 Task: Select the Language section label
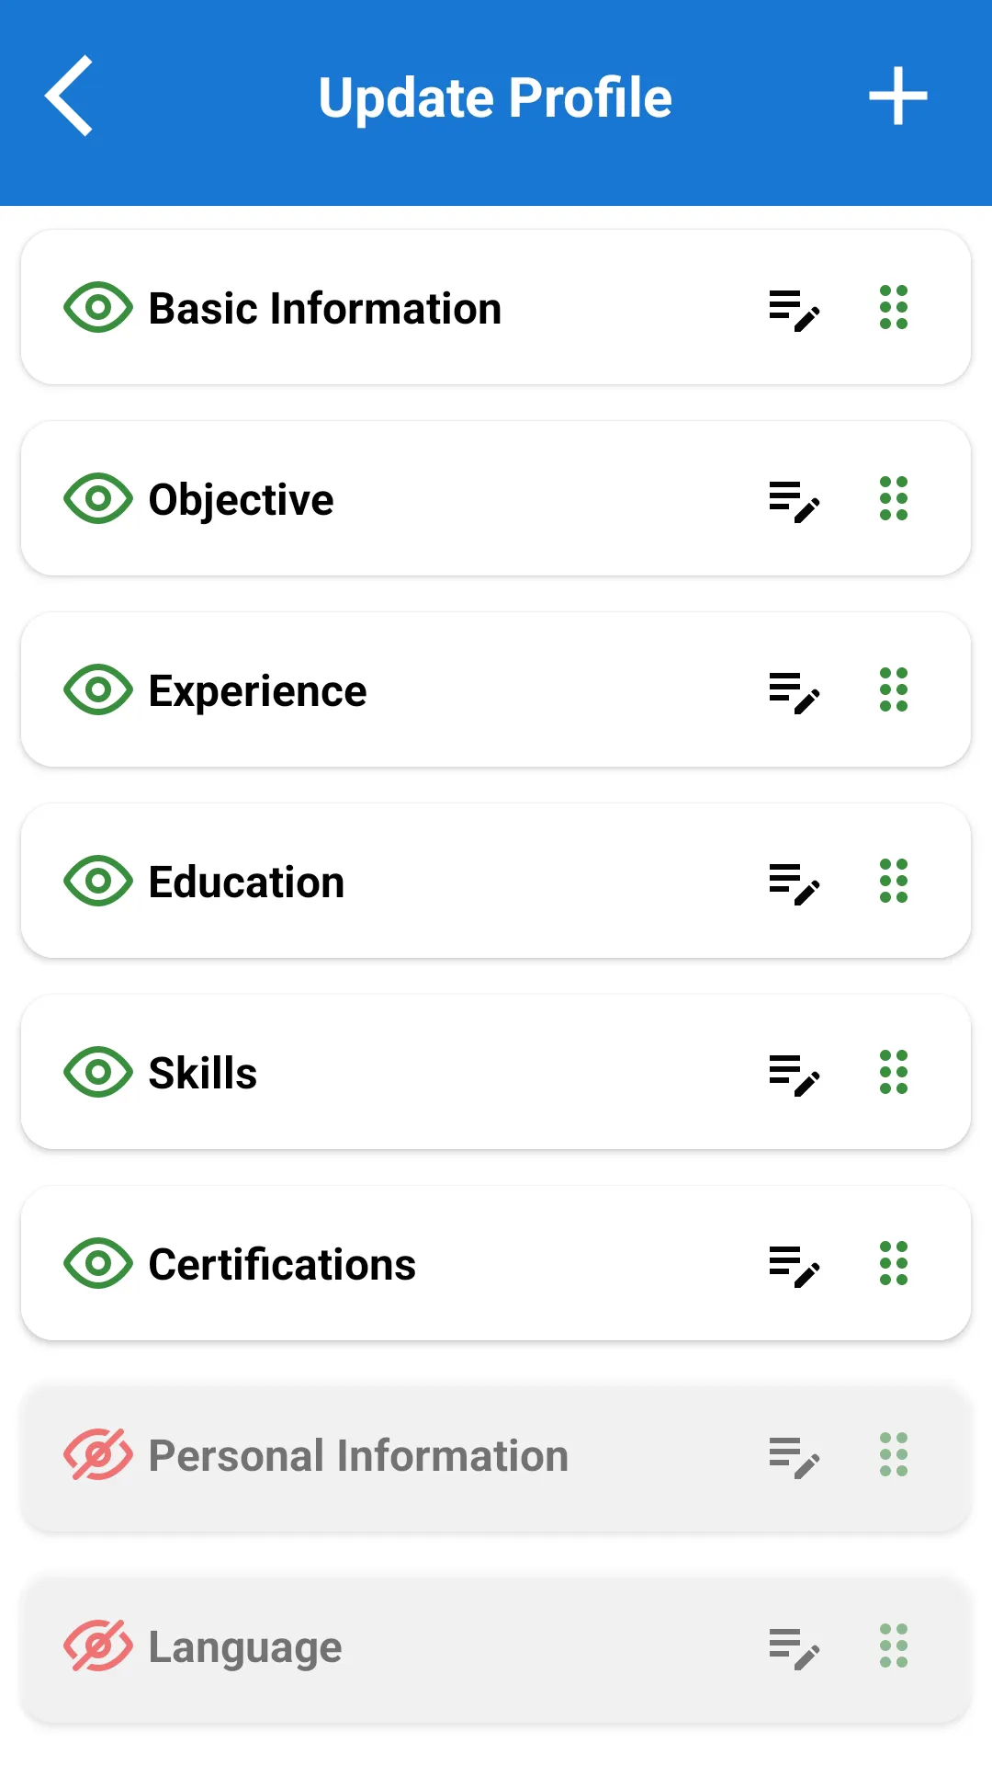point(245,1647)
